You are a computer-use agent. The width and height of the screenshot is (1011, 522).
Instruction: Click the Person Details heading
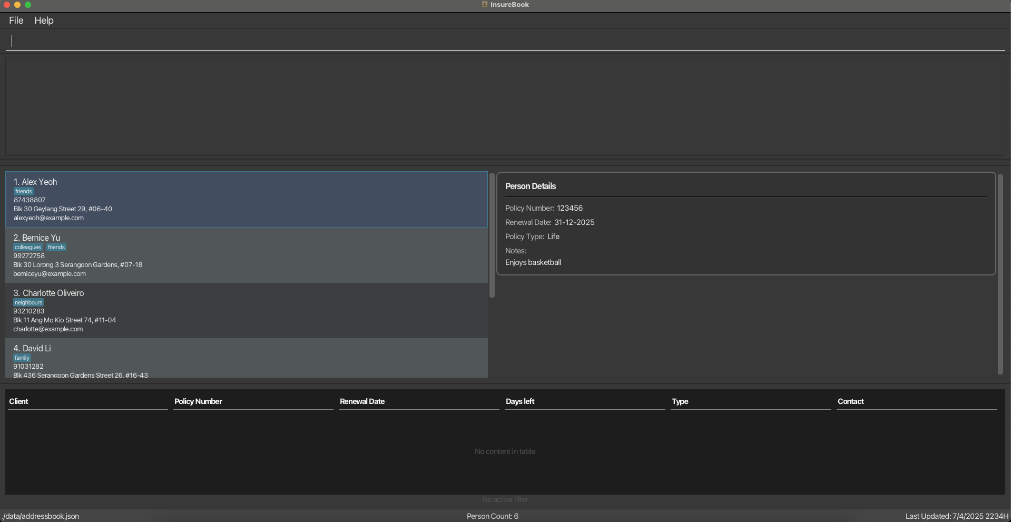[531, 186]
